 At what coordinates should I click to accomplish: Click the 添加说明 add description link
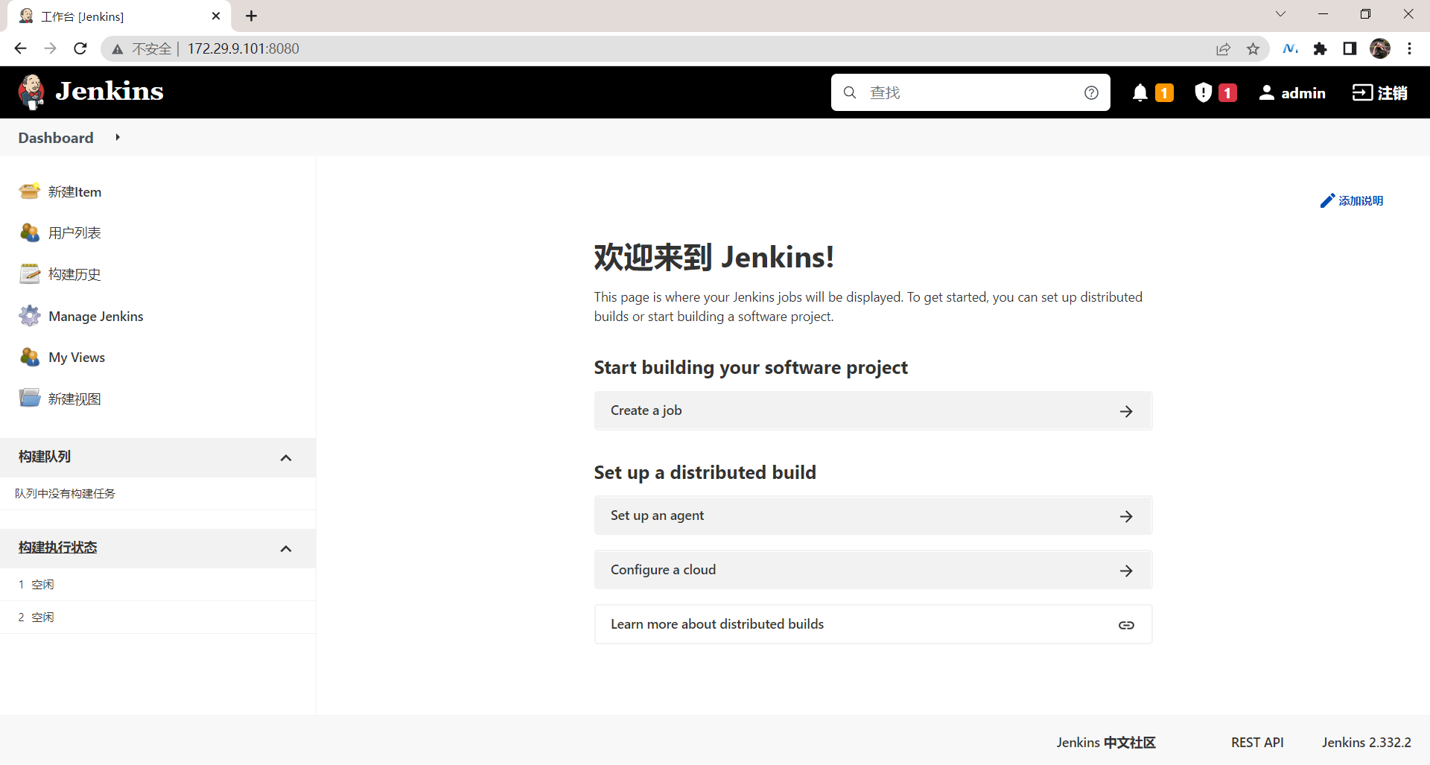click(x=1352, y=200)
